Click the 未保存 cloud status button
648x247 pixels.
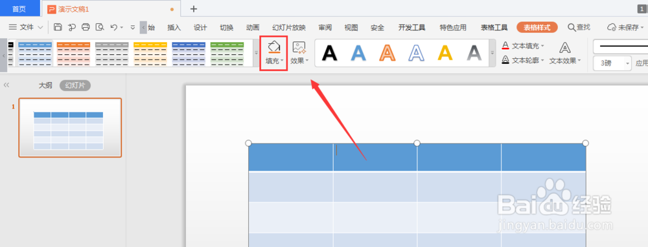point(625,28)
